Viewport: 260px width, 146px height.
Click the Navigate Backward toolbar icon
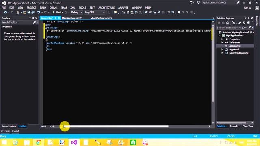click(5, 12)
